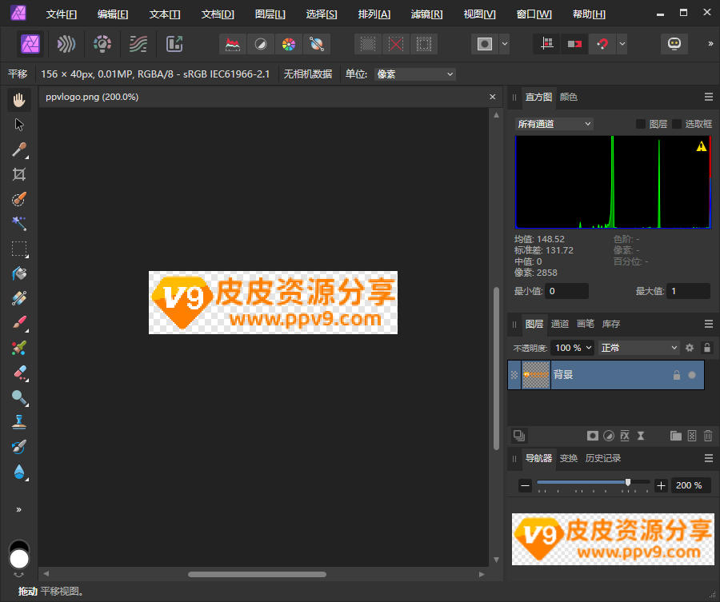
Task: Click the navigator zoom slider handle
Action: point(628,482)
